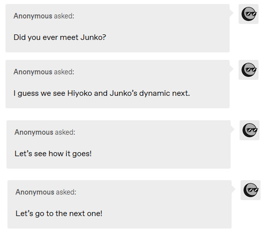This screenshot has height=236, width=265.
Task: Click the speech bubble pointer of the first ask
Action: [x=231, y=13]
